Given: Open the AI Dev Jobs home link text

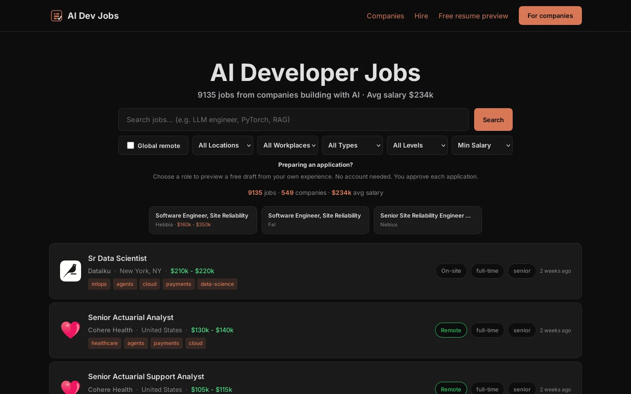Looking at the screenshot, I should coord(93,16).
